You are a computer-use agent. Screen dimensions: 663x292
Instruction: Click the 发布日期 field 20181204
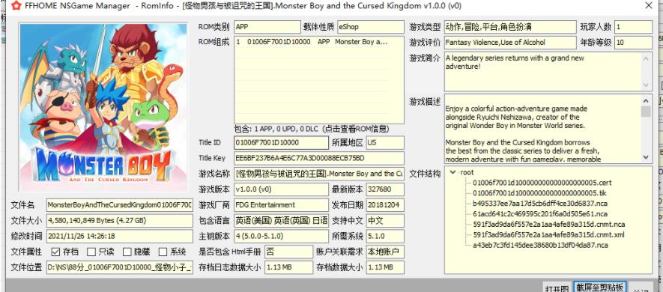pyautogui.click(x=385, y=205)
